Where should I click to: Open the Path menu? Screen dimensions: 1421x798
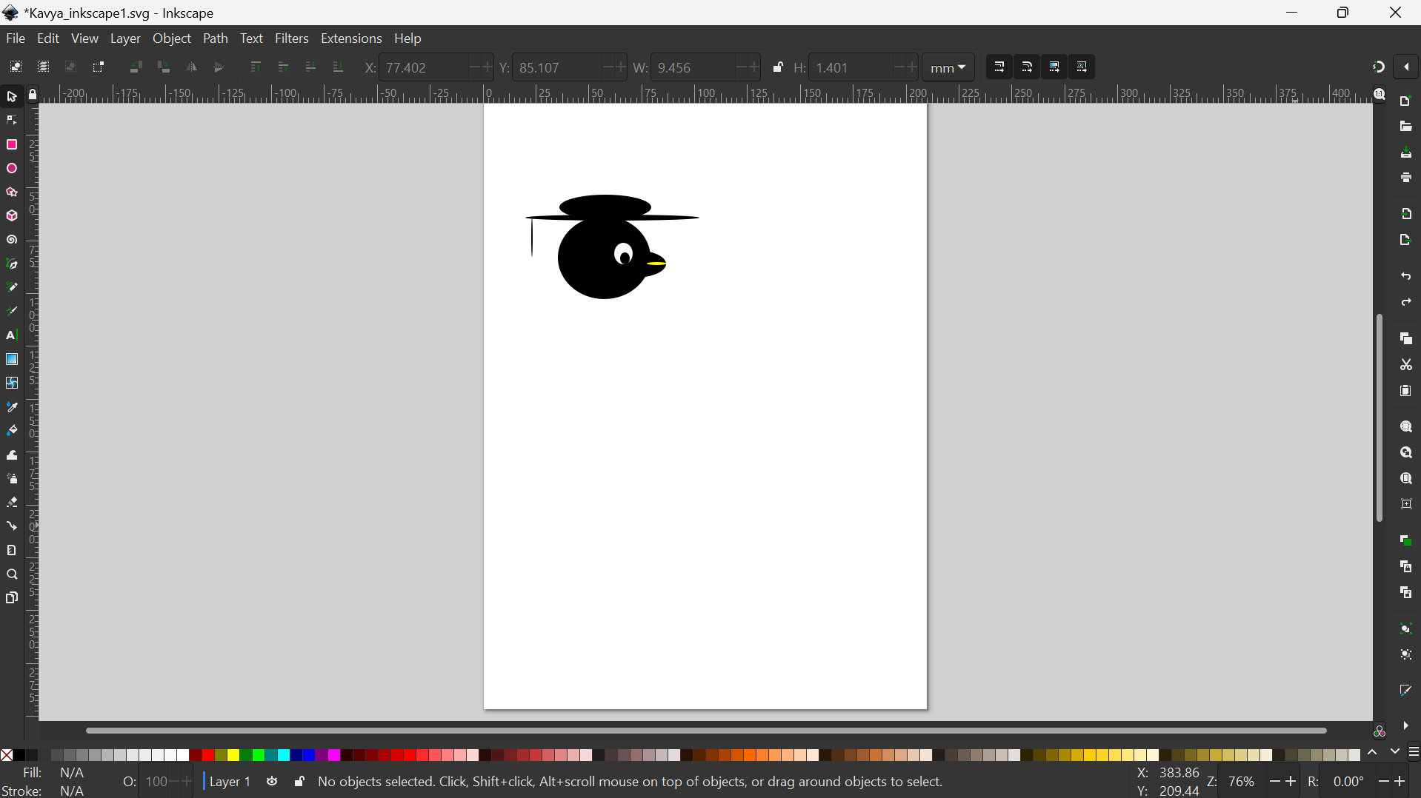[216, 38]
